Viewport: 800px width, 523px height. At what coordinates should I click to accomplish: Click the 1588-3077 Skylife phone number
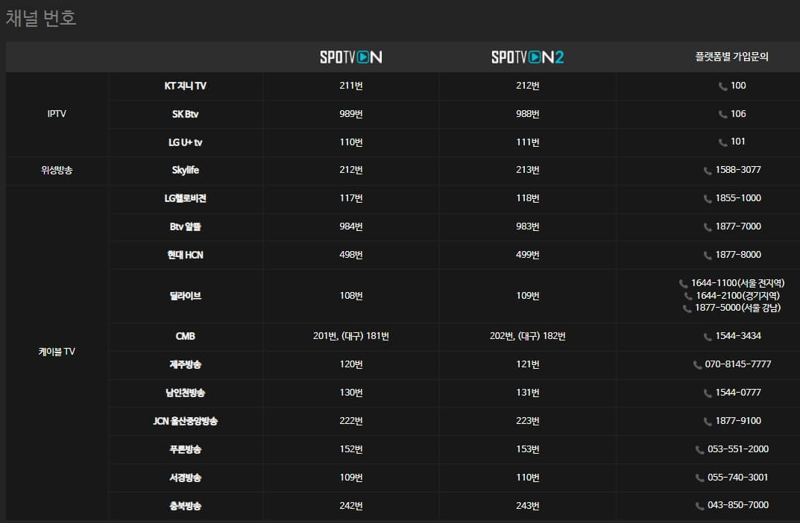pos(738,170)
